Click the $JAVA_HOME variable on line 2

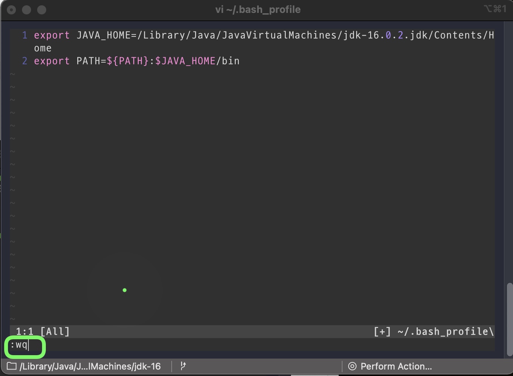[x=185, y=61]
